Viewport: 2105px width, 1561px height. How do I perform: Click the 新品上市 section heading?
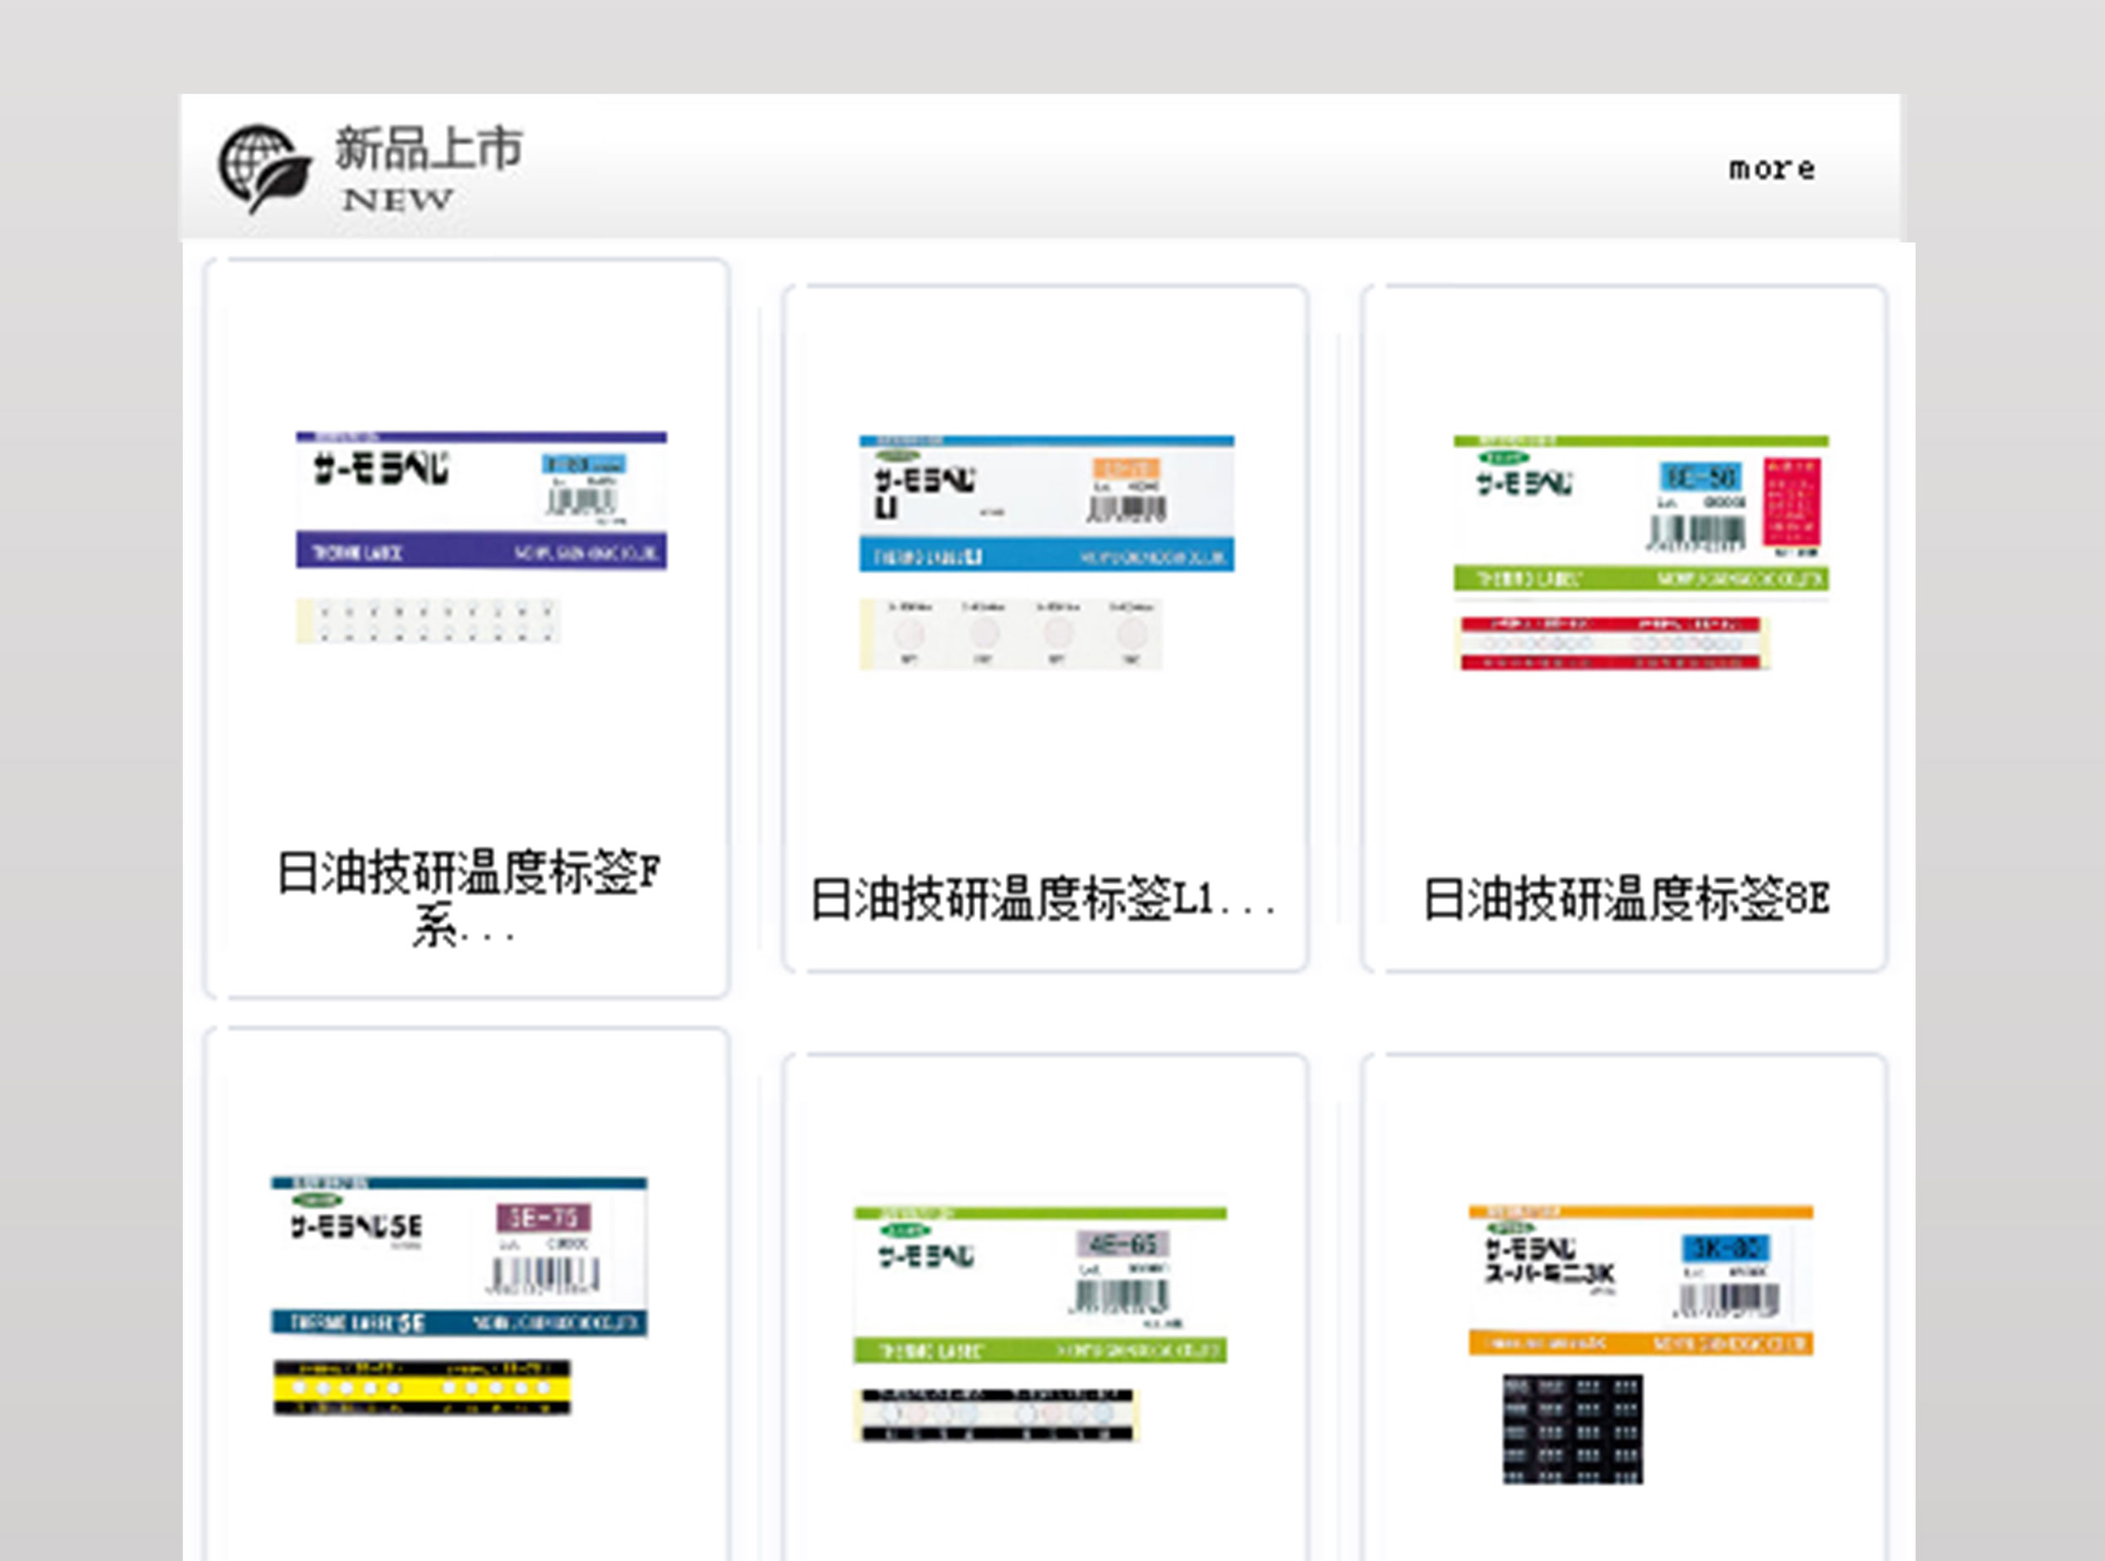click(428, 149)
